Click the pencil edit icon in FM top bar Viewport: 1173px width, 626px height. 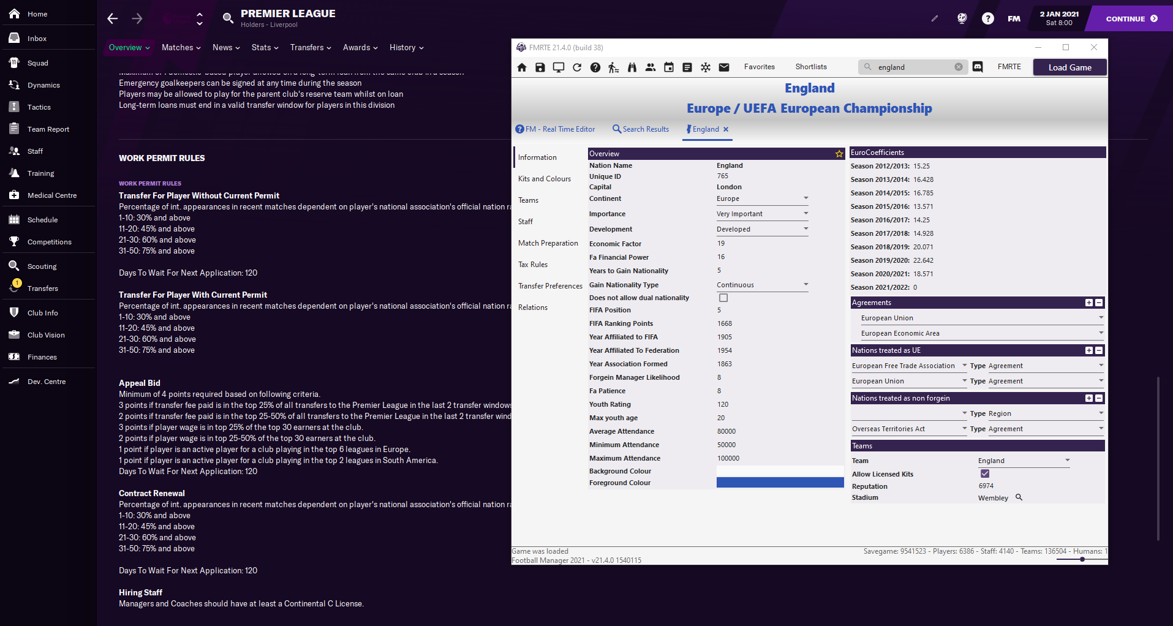pyautogui.click(x=935, y=18)
